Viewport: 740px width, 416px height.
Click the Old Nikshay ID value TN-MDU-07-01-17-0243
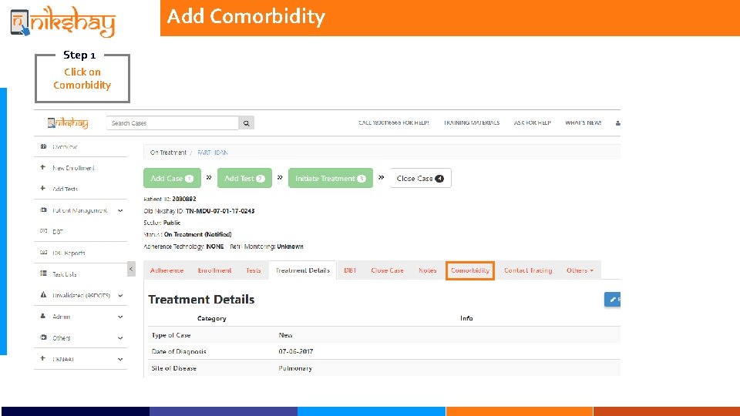point(220,211)
